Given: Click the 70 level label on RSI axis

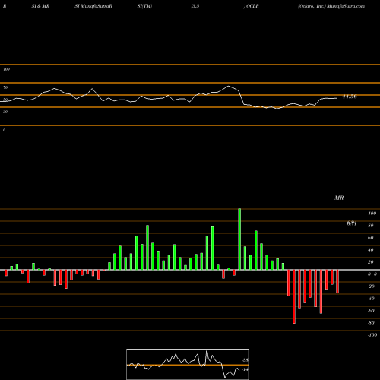Looking at the screenshot, I should coord(5,87).
